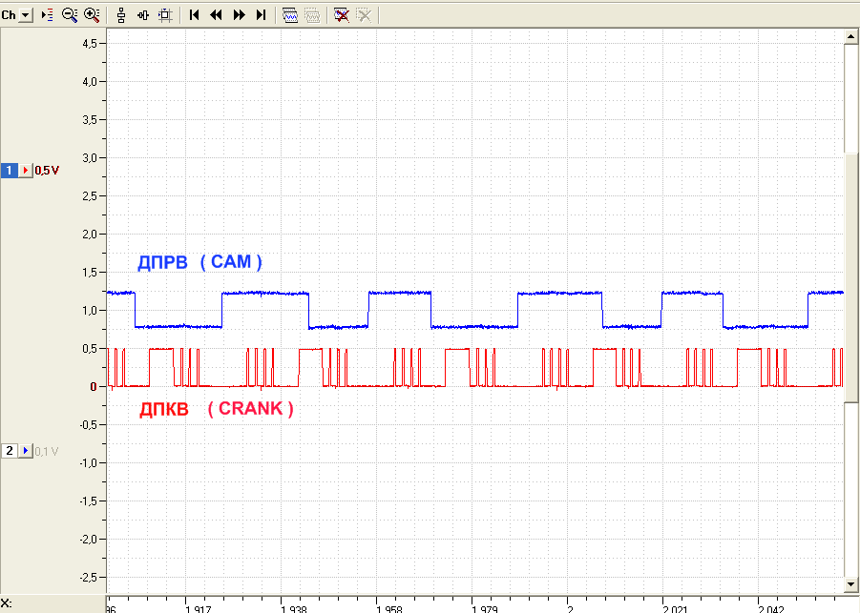Click the 0,1 V scale of channel 2
Image resolution: width=860 pixels, height=613 pixels.
tap(47, 451)
